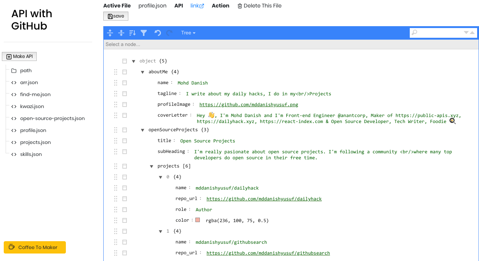Open the context menu for profileImage row
Image resolution: width=479 pixels, height=261 pixels.
[125, 104]
